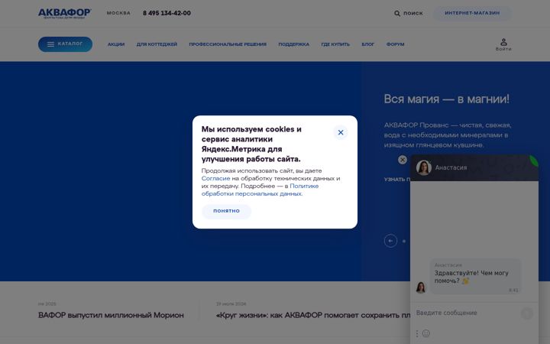Go to ГДЕ КУПИТЬ
This screenshot has height=344, width=550.
pos(335,44)
